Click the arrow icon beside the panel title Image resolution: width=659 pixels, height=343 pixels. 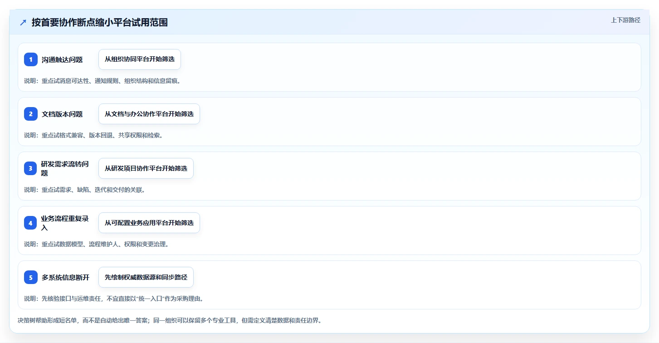pyautogui.click(x=23, y=23)
